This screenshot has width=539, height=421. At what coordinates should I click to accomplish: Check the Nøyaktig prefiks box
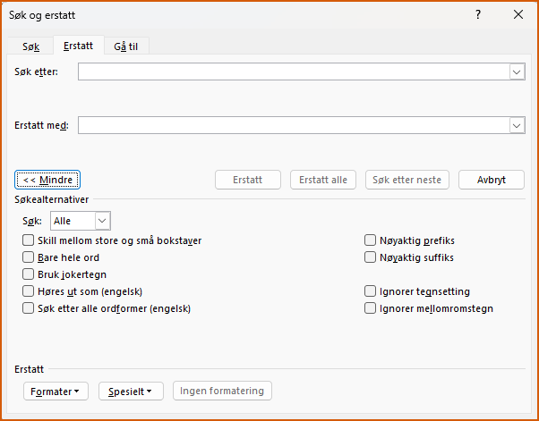pos(371,240)
